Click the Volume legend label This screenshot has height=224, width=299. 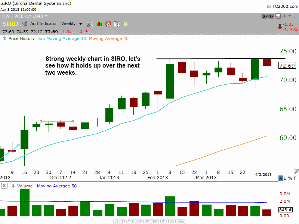(x=25, y=186)
